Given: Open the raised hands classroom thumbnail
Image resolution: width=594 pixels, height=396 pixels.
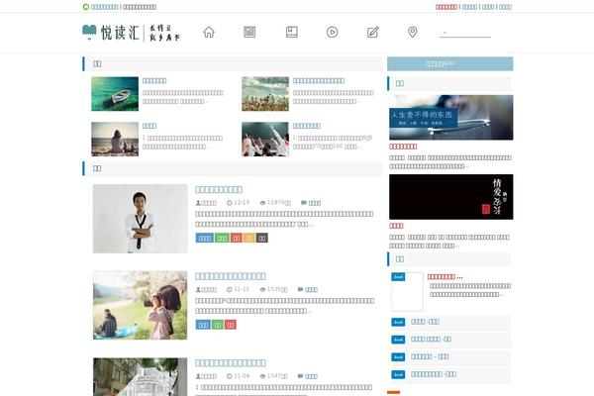Looking at the screenshot, I should [265, 139].
